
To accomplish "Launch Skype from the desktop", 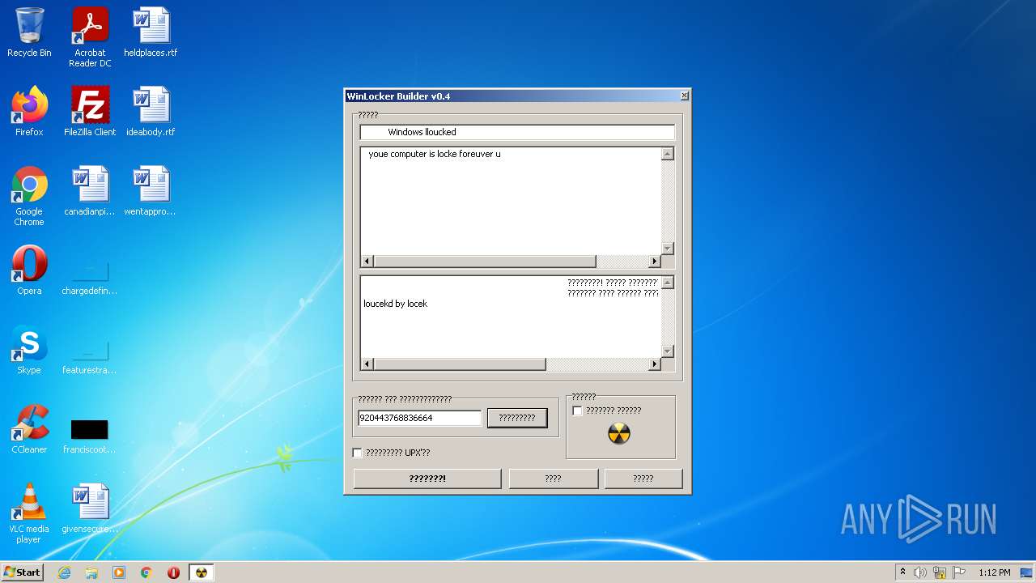I will tap(29, 350).
